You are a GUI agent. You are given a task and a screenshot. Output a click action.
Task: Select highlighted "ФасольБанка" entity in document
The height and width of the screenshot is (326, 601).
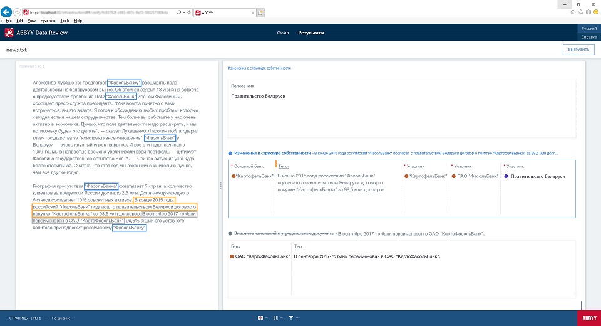tap(101, 186)
